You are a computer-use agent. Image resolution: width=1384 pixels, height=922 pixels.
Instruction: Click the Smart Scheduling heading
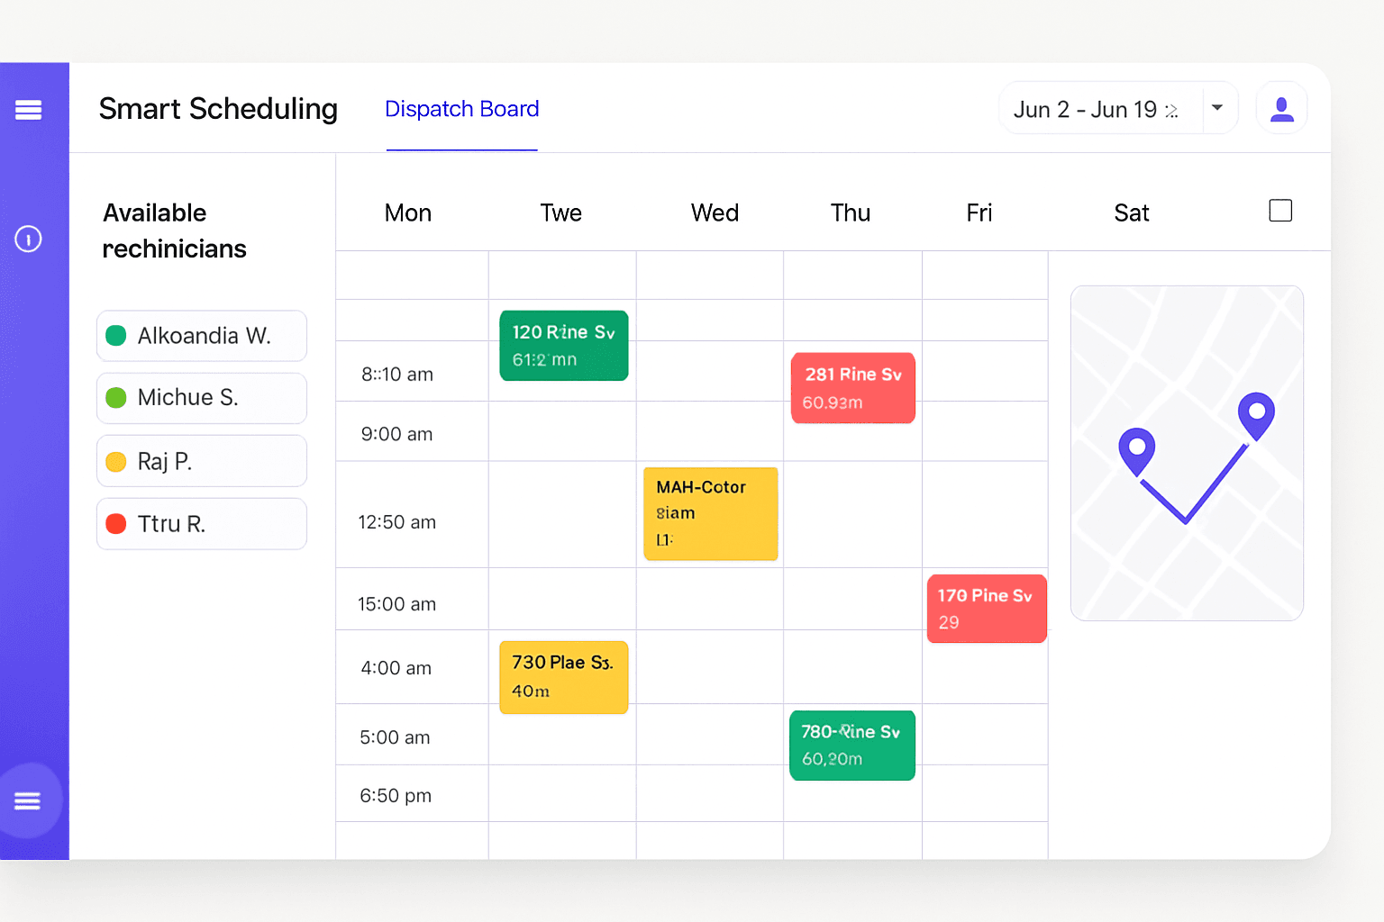(218, 109)
